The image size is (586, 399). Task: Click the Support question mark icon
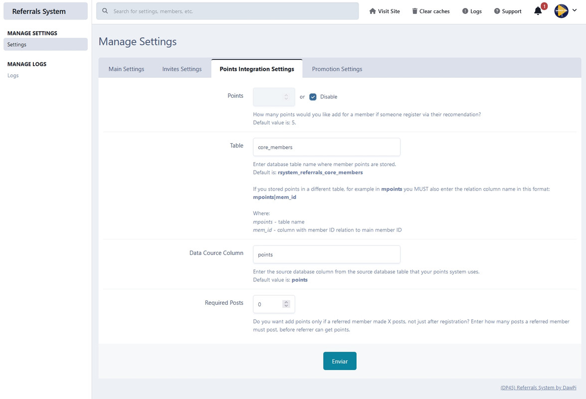(497, 11)
